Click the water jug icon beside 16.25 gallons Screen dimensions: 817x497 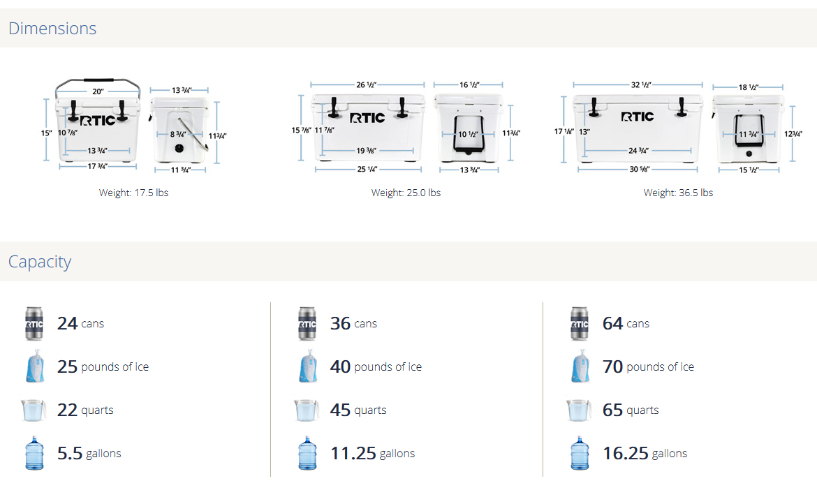(x=580, y=453)
